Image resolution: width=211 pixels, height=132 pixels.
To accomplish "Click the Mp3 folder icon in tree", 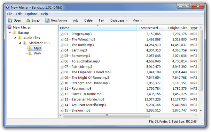I will [x=30, y=48].
